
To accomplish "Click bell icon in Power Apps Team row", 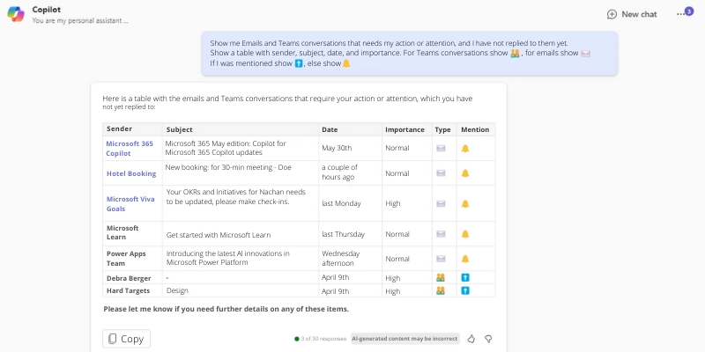I will tap(465, 259).
